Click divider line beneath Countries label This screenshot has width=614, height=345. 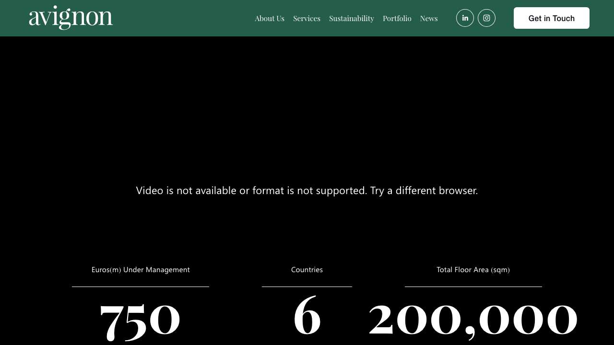tap(307, 287)
